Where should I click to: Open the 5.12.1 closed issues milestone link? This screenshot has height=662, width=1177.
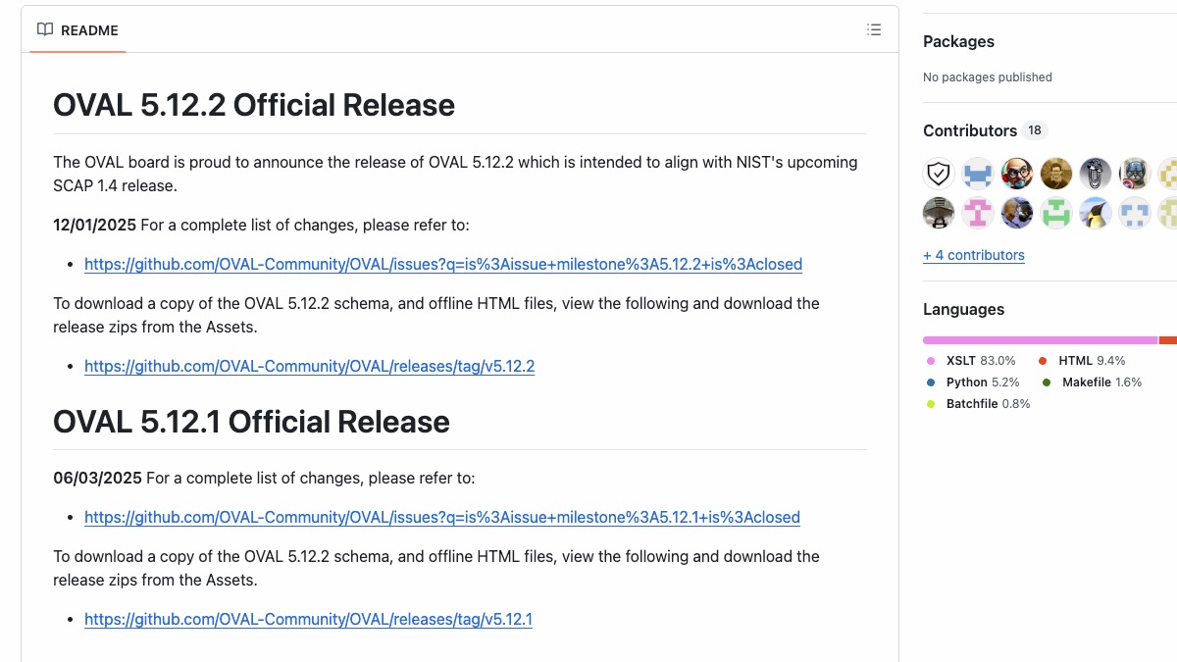pyautogui.click(x=442, y=517)
